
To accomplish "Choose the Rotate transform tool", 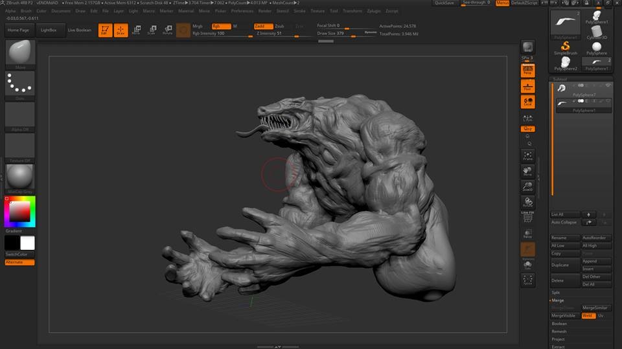I will click(x=168, y=30).
